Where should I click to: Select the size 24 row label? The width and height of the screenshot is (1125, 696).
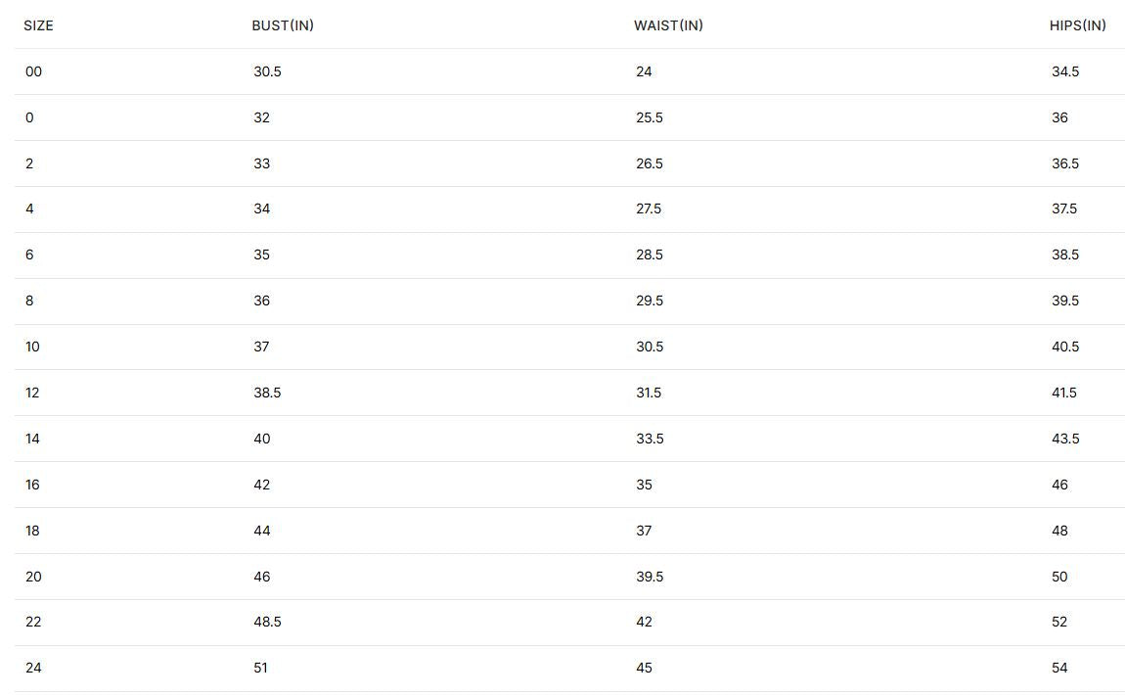(33, 668)
